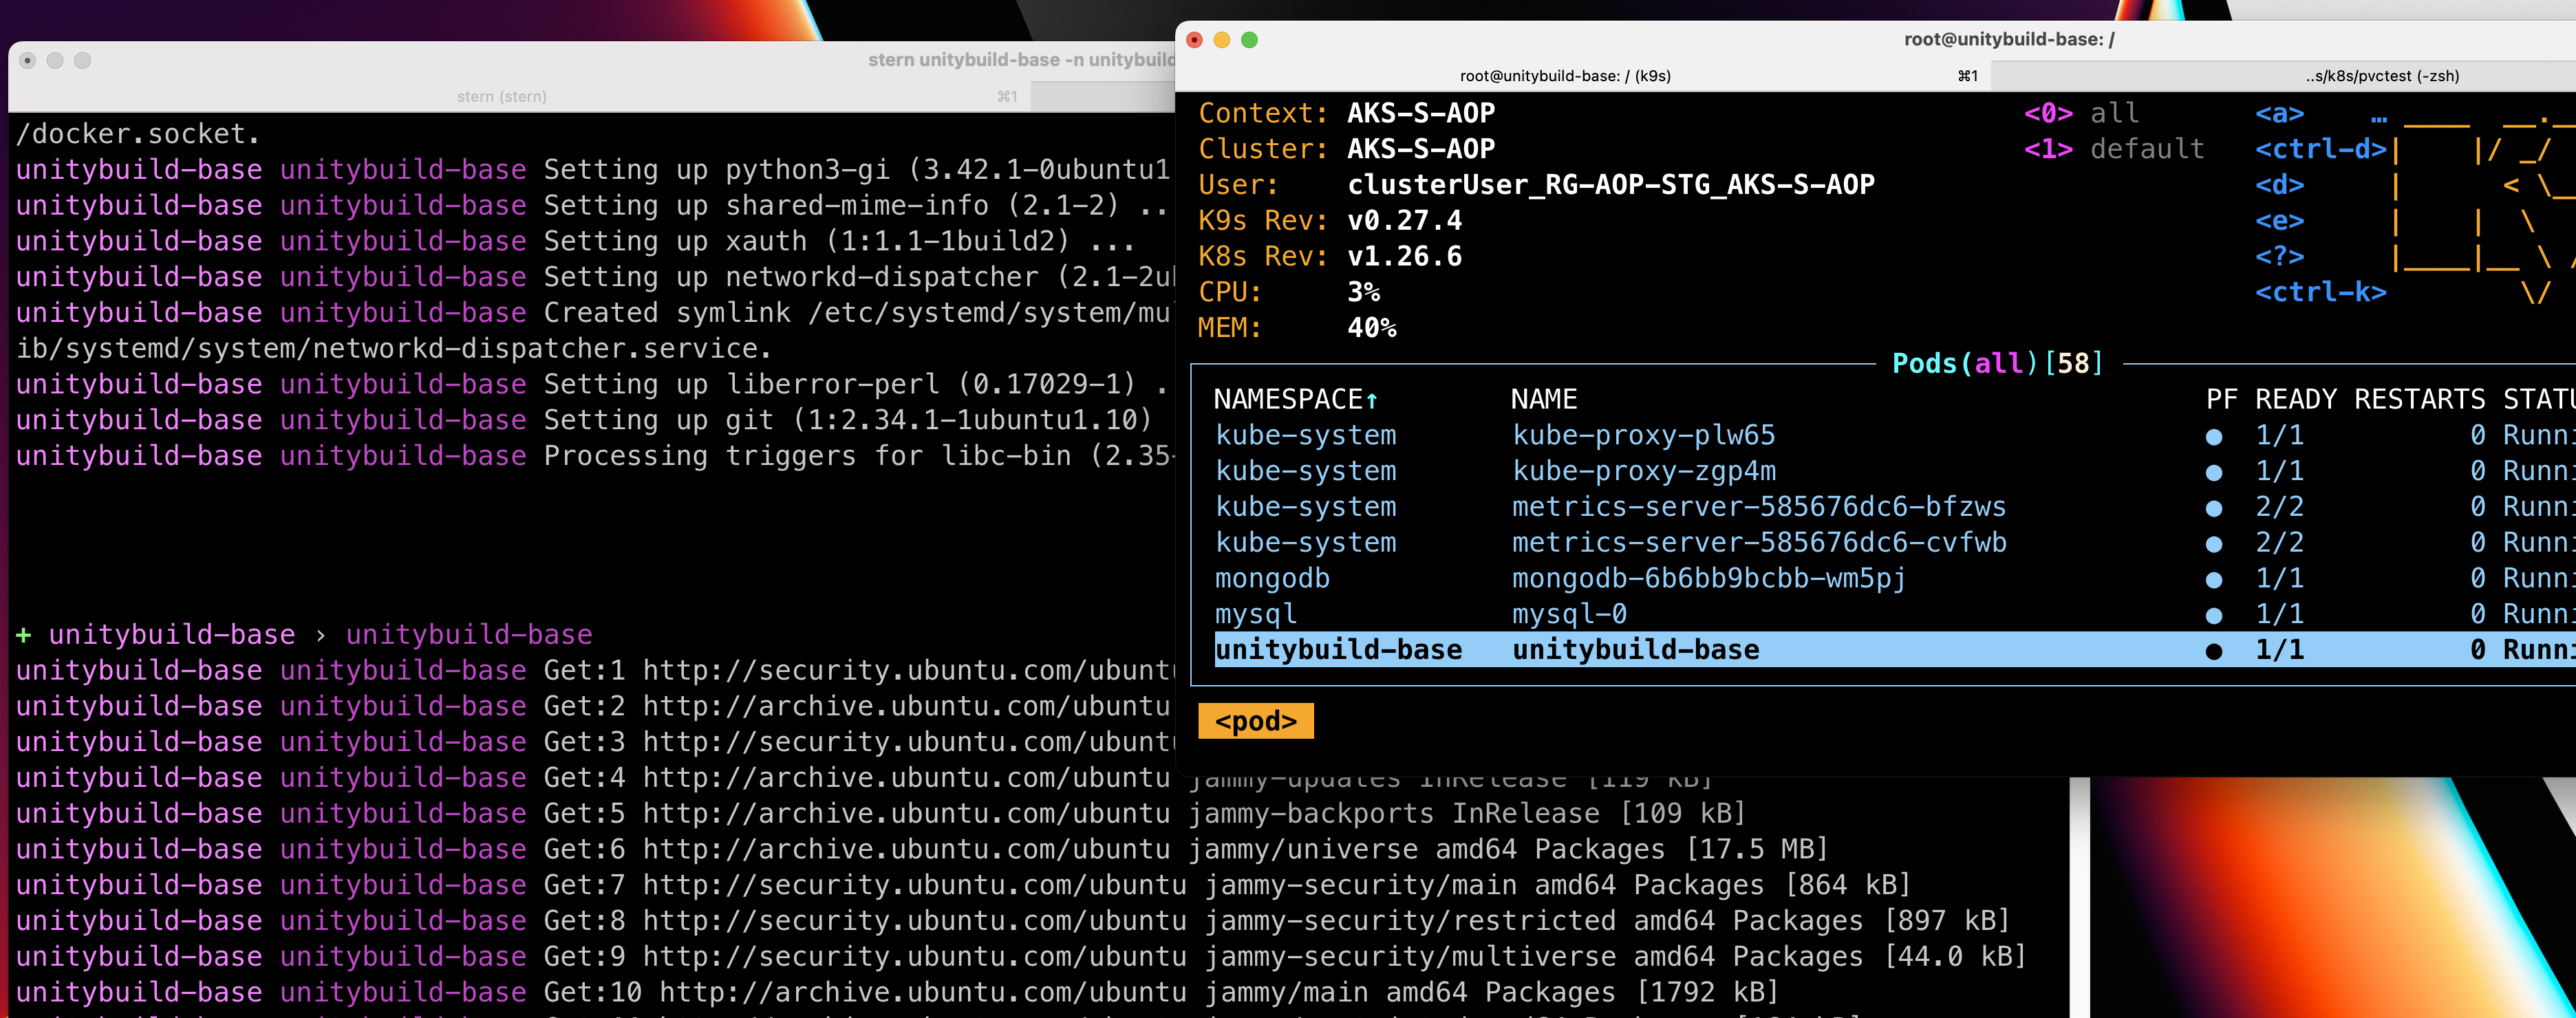Click the 'Processing triggers for libc-bin' log line
Viewport: 2576px width, 1018px height.
point(594,456)
